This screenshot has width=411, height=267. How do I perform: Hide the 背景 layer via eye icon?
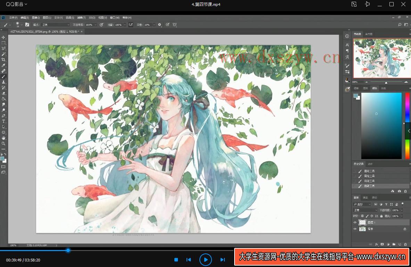[x=355, y=229]
